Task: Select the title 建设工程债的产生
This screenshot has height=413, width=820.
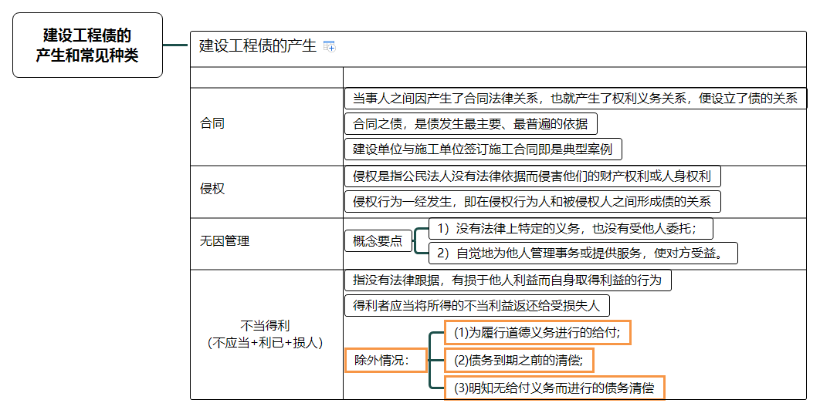Action: [257, 46]
